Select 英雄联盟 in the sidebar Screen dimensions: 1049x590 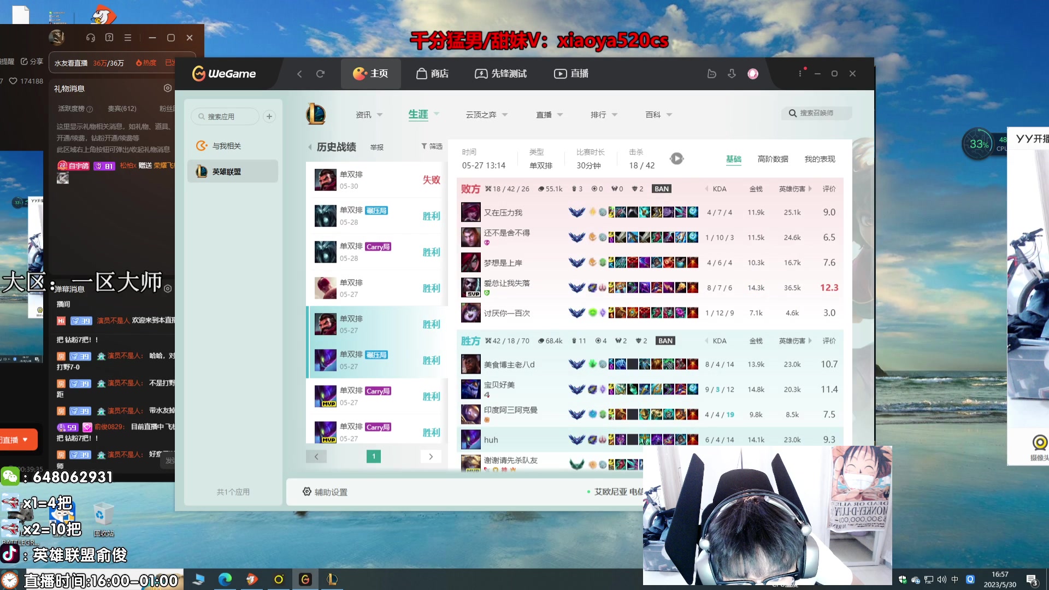point(232,172)
